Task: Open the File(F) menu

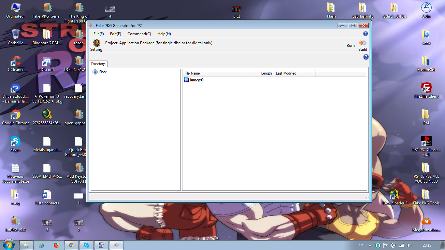Action: tap(98, 34)
